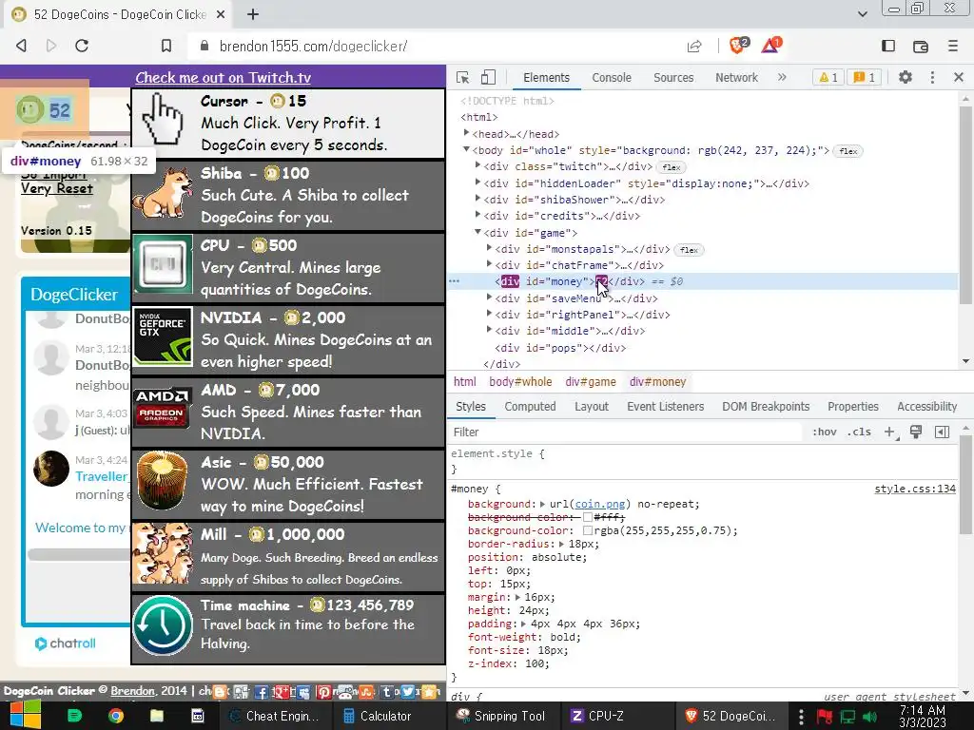The width and height of the screenshot is (974, 730).
Task: Close the DevTools panel
Action: [x=959, y=78]
